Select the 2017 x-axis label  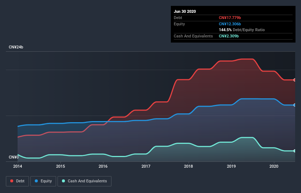(146, 166)
